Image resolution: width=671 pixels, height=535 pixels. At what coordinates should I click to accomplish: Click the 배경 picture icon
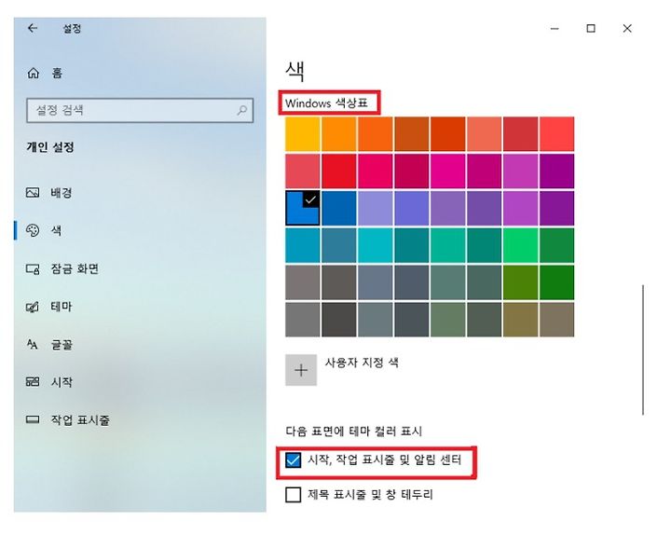(33, 193)
